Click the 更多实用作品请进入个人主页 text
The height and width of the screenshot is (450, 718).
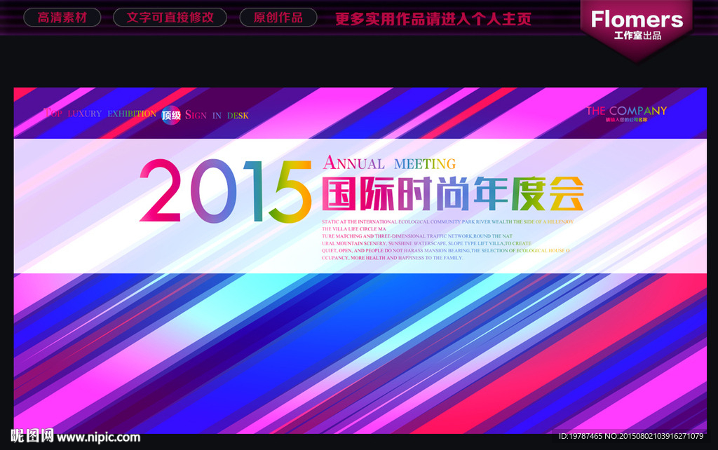point(433,19)
